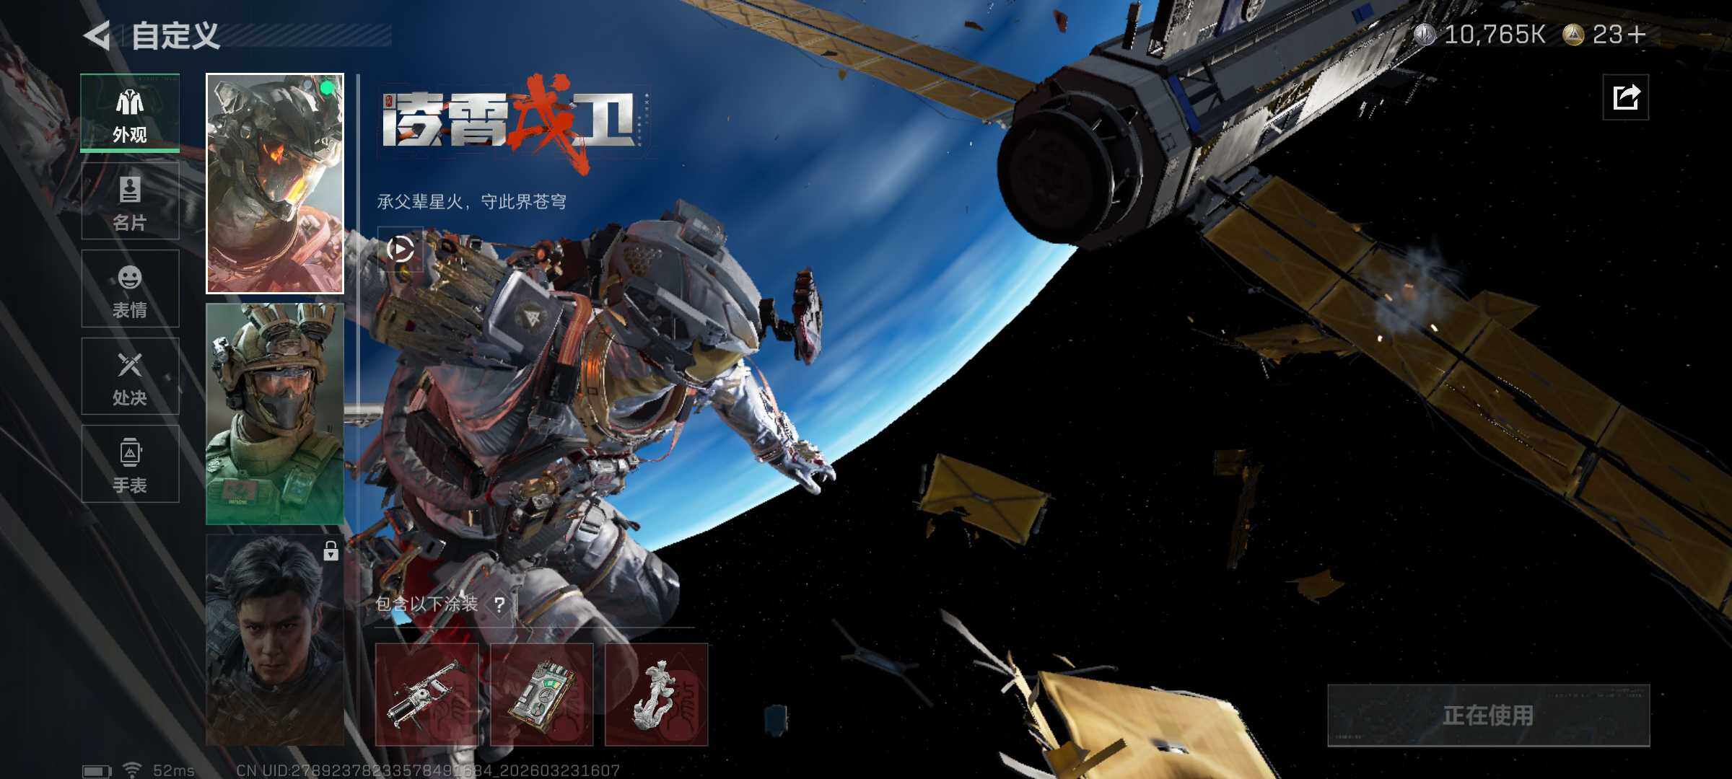The image size is (1732, 779).
Task: Click the question mark help icon
Action: (499, 604)
